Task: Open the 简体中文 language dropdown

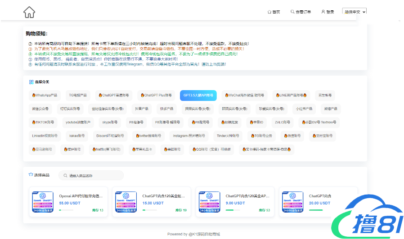Action: click(x=354, y=12)
